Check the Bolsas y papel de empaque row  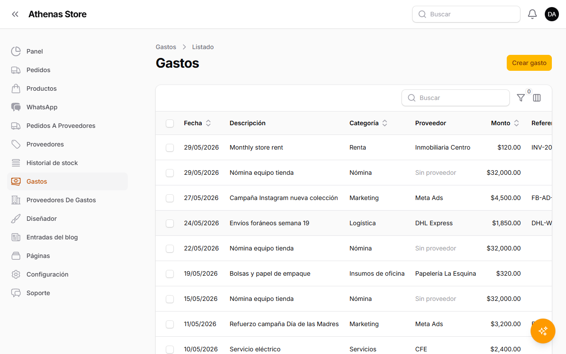pos(170,274)
